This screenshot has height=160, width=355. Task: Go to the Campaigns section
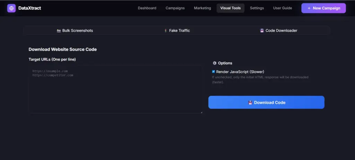click(175, 8)
